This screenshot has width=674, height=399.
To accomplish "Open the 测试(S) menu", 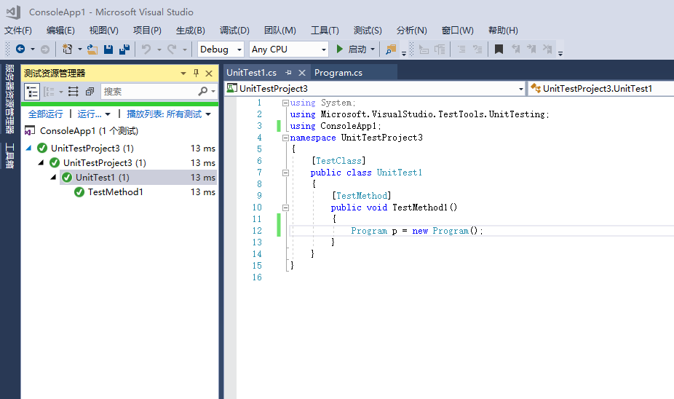I will point(368,31).
